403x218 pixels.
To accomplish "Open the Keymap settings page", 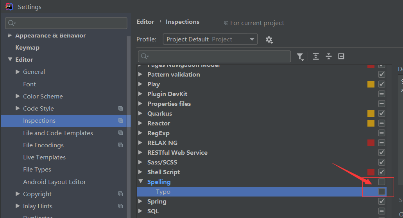I will click(27, 48).
